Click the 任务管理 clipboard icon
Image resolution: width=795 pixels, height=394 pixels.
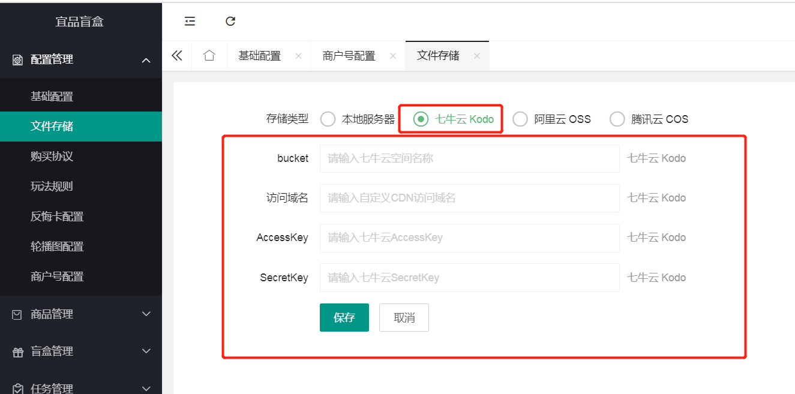[x=17, y=389]
